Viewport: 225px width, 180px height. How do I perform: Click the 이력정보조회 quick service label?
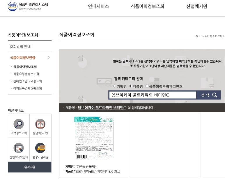[19, 133]
